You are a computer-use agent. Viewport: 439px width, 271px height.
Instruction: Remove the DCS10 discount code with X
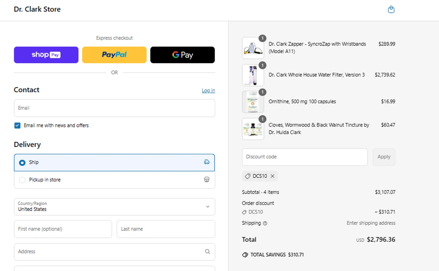tap(272, 176)
